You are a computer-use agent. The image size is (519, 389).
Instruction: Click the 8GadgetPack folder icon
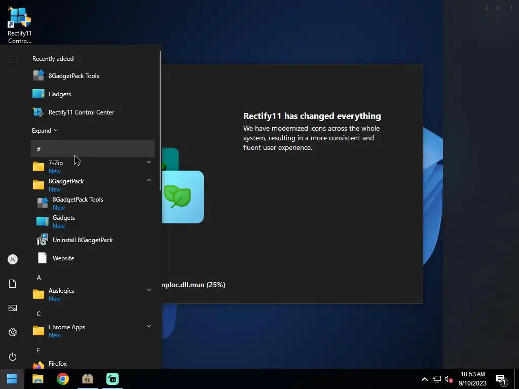click(39, 184)
